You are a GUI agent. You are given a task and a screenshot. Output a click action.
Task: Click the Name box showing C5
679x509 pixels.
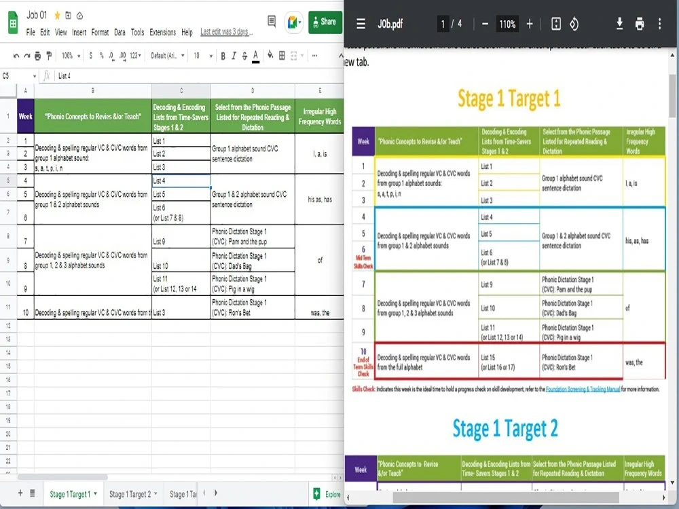click(x=19, y=76)
